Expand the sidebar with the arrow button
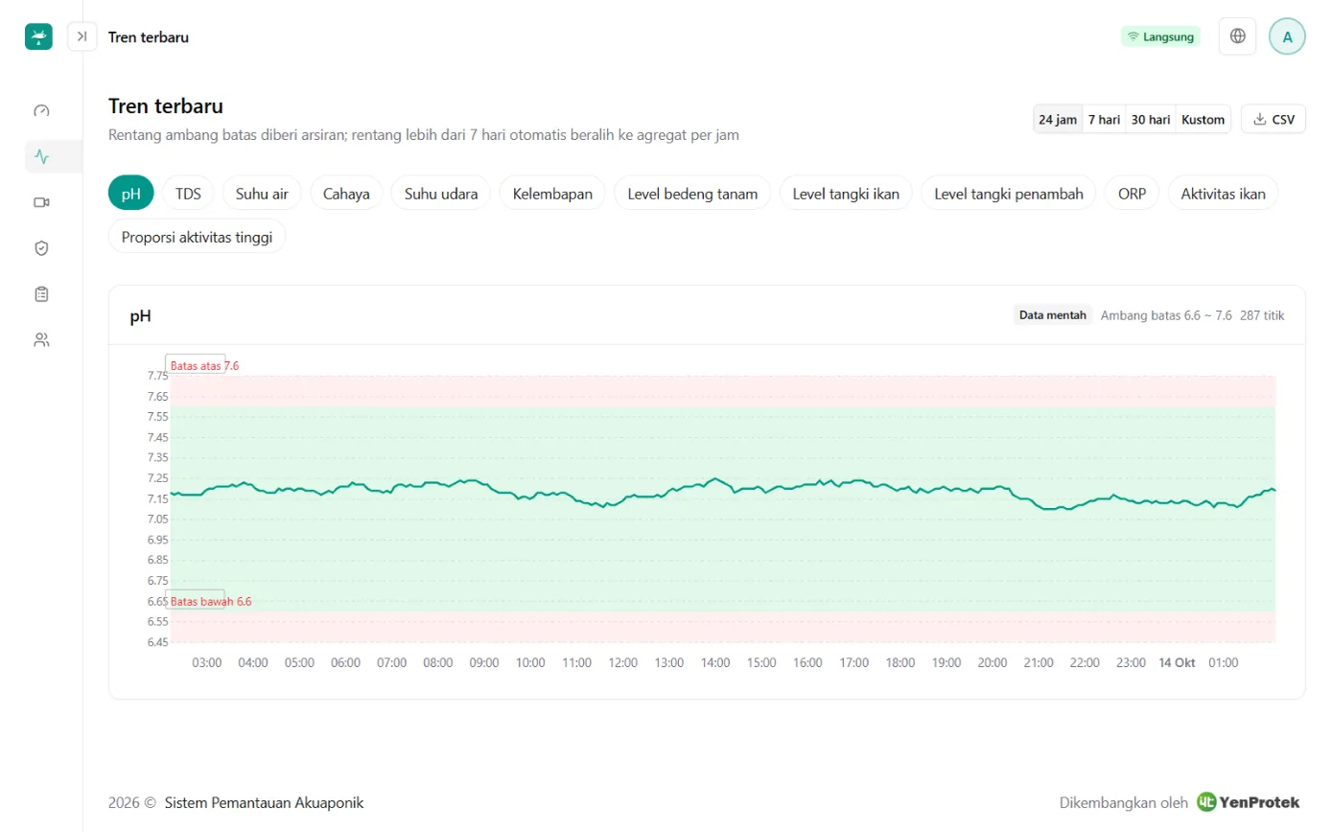Viewport: 1331px width, 832px height. (x=82, y=36)
